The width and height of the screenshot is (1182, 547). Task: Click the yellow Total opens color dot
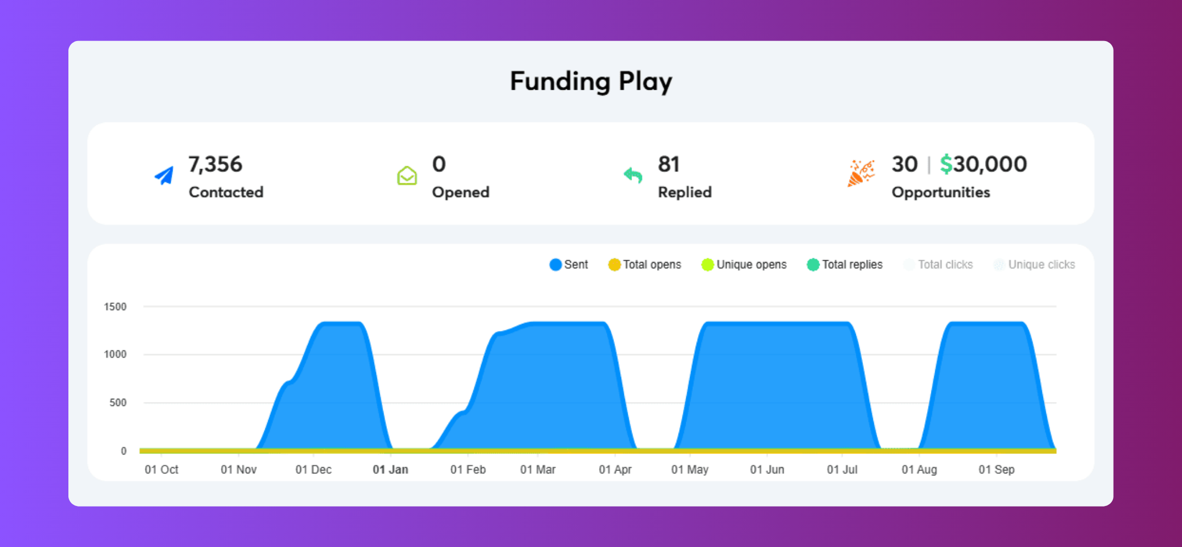(x=614, y=265)
